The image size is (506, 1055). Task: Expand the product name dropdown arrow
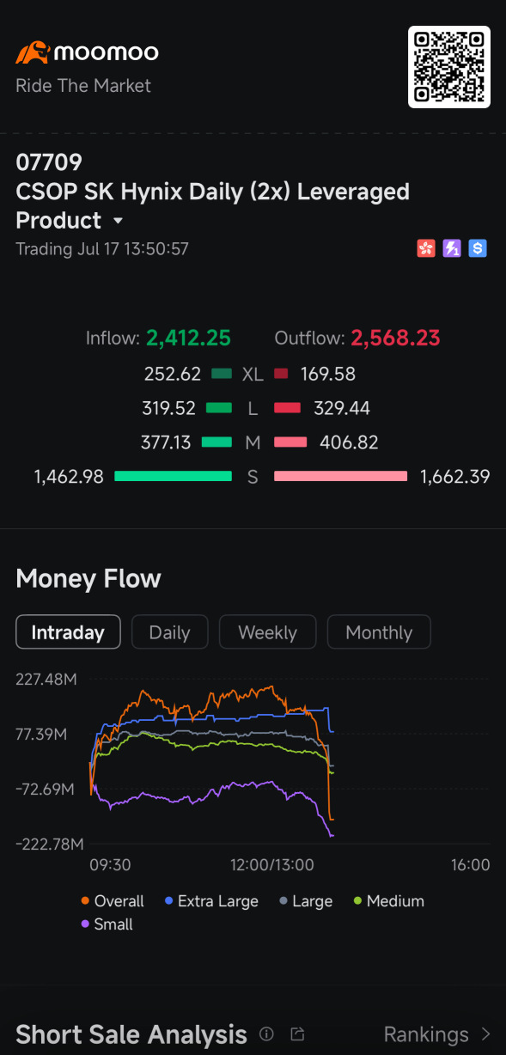click(119, 221)
